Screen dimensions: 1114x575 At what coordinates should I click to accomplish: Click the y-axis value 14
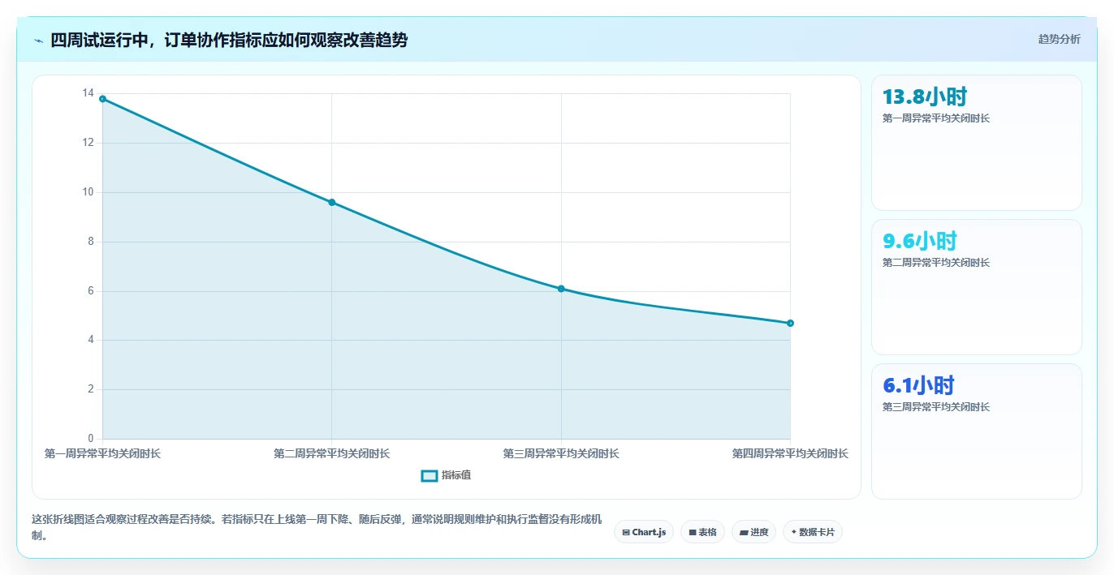click(88, 93)
